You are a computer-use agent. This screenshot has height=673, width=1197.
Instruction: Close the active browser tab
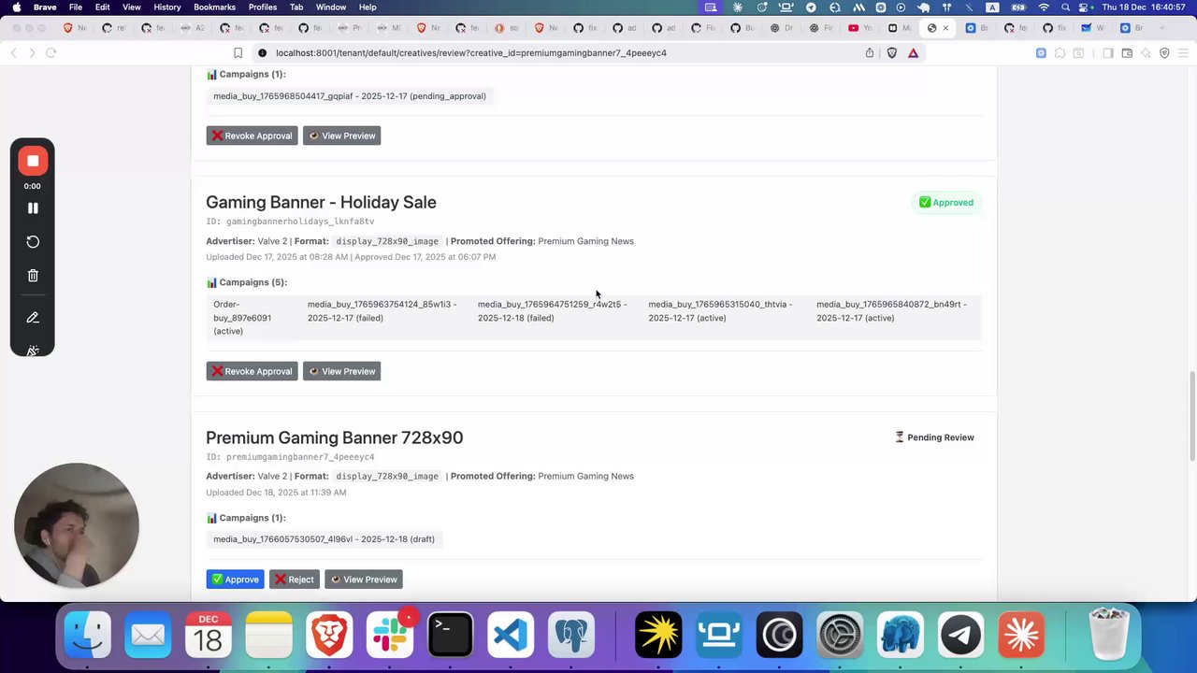tap(945, 28)
